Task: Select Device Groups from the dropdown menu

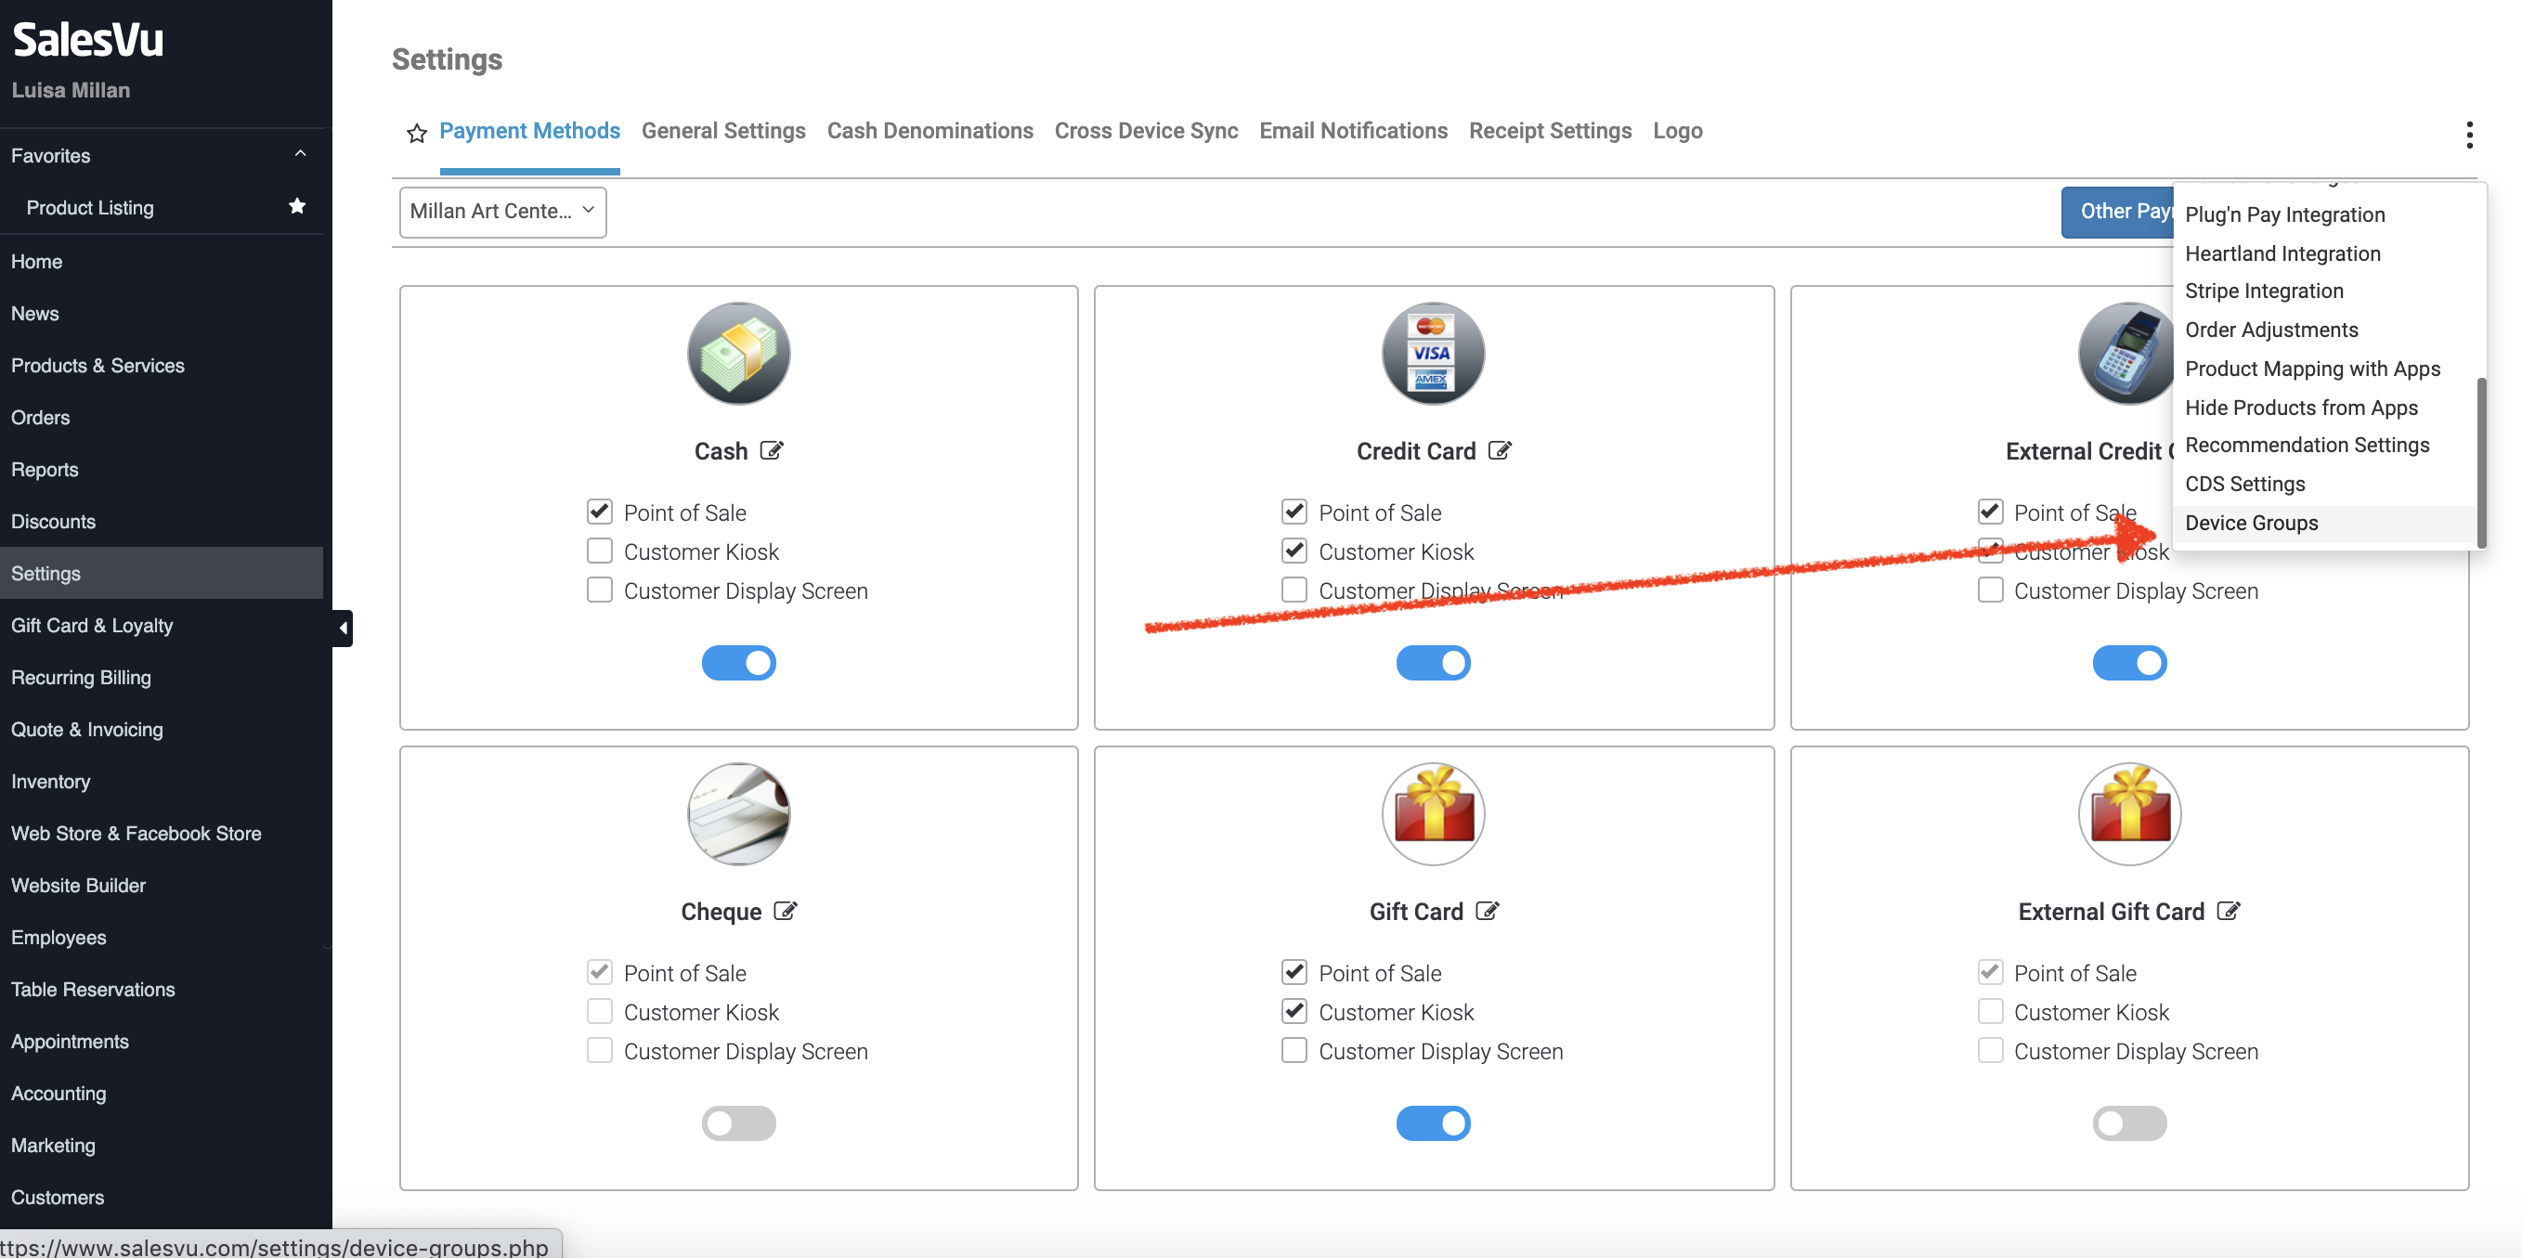Action: tap(2251, 523)
